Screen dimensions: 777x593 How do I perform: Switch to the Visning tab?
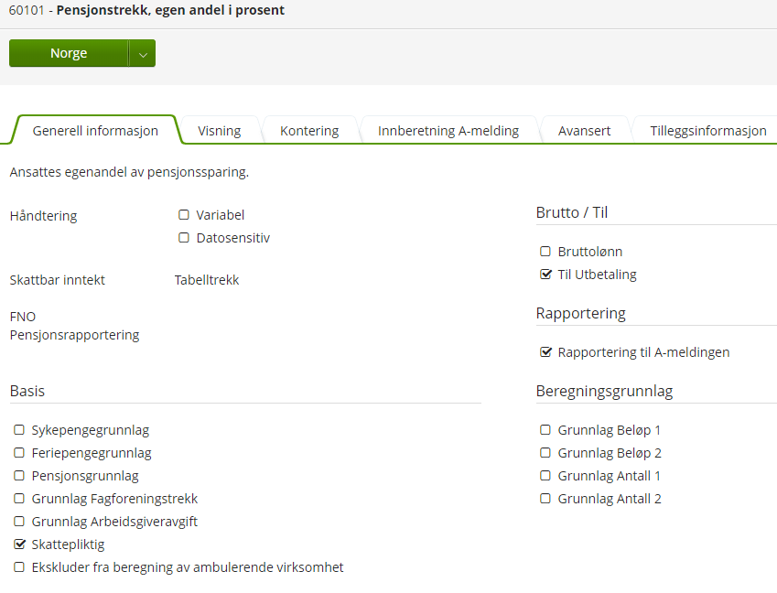click(x=220, y=131)
